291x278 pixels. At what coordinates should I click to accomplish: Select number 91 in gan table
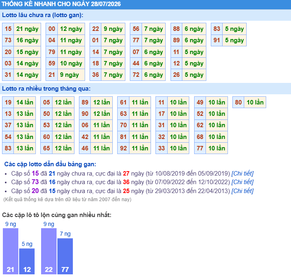pos(217,40)
